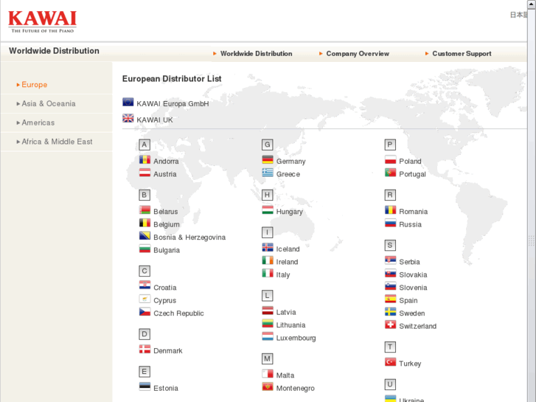The width and height of the screenshot is (536, 402).
Task: Click the Italy flag icon
Action: click(x=268, y=274)
